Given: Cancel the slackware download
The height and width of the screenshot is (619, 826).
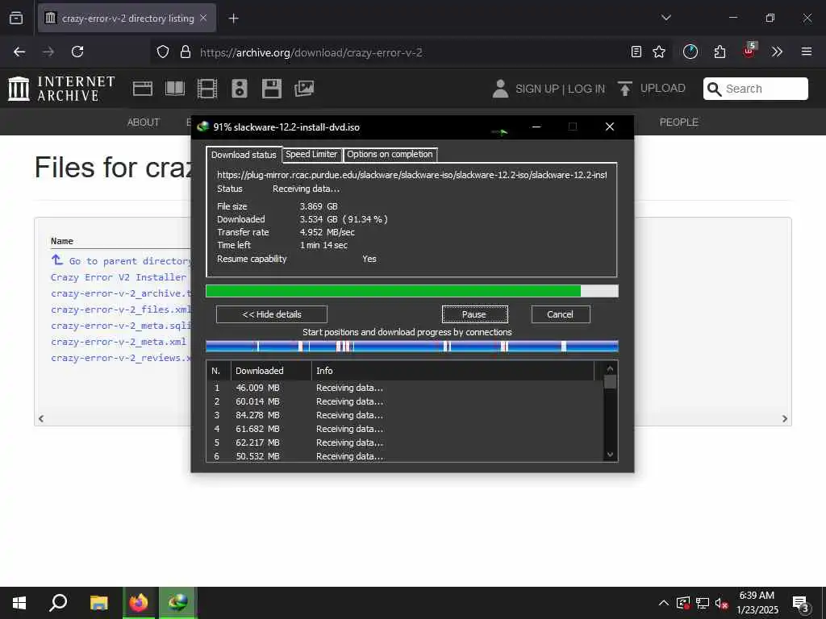Looking at the screenshot, I should (561, 314).
